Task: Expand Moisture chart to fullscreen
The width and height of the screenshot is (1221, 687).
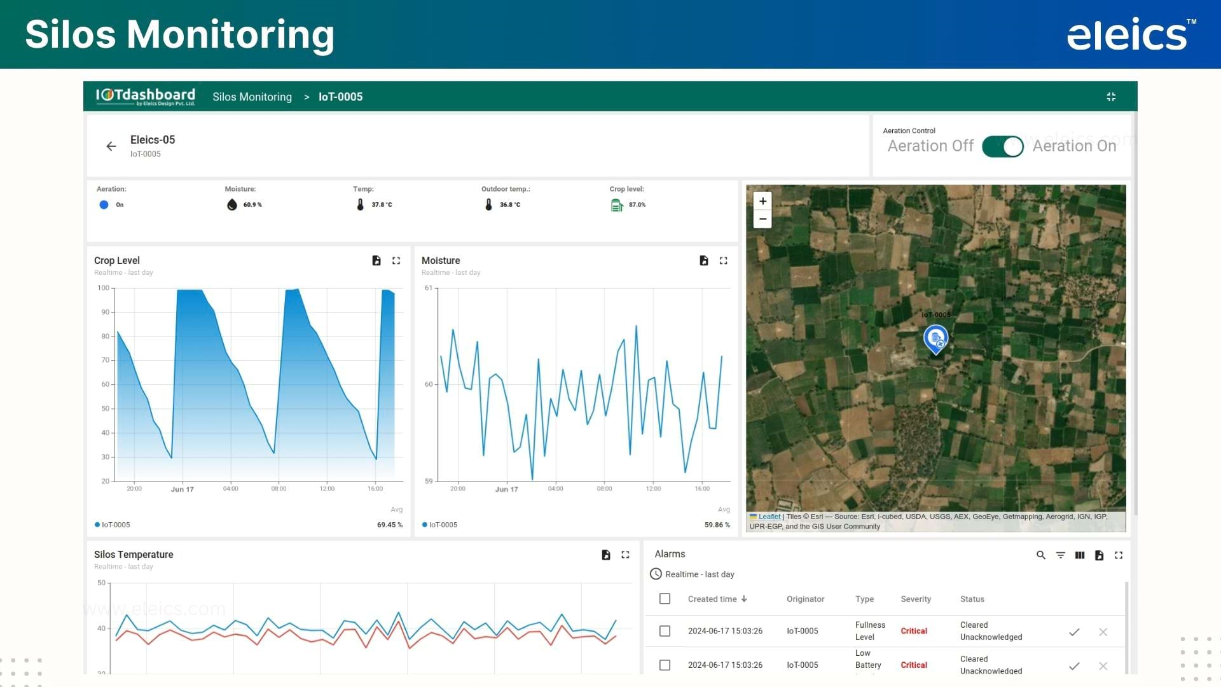Action: click(x=724, y=261)
